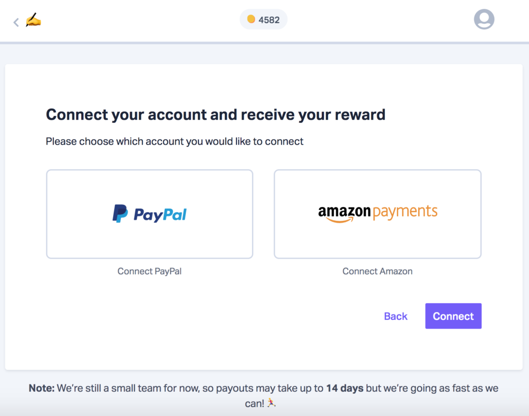Click the thin progress bar under the header

(x=264, y=43)
